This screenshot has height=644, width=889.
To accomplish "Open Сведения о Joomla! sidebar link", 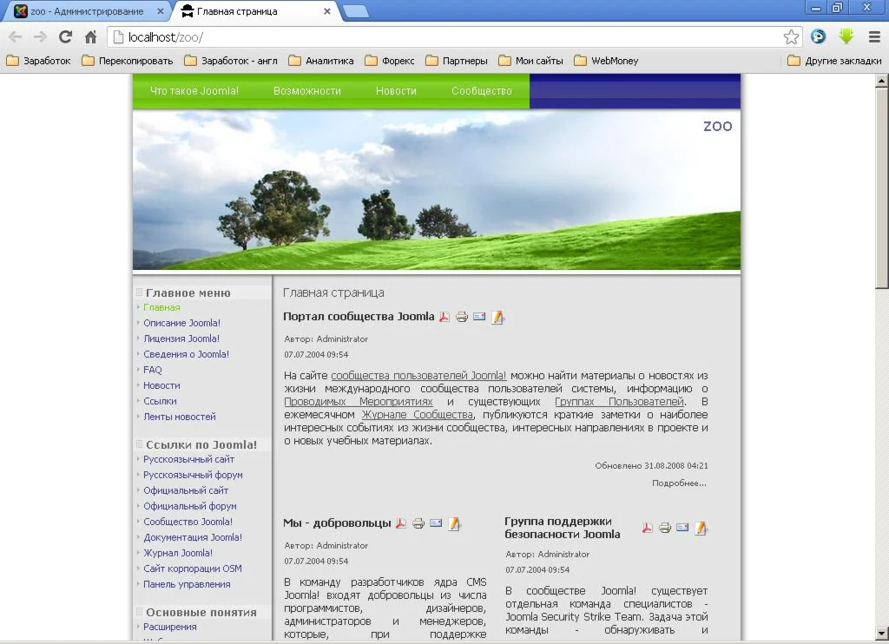I will pyautogui.click(x=186, y=354).
